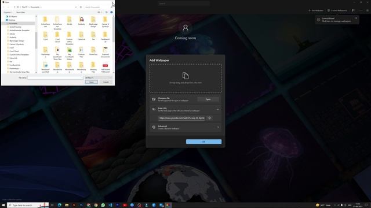The height and width of the screenshot is (208, 371).
Task: Select My CamStudio Videos folder
Action: point(70,53)
